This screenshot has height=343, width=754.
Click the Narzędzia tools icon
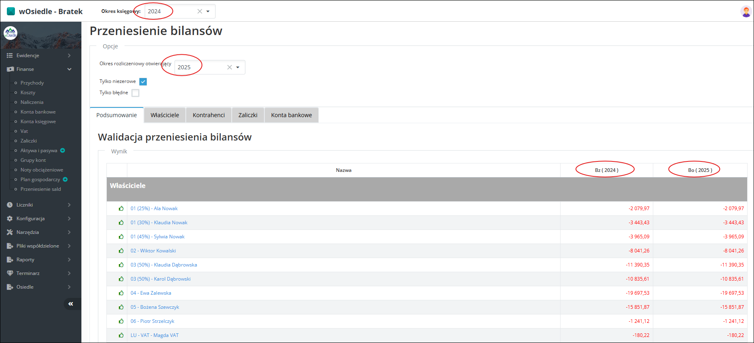tap(10, 232)
